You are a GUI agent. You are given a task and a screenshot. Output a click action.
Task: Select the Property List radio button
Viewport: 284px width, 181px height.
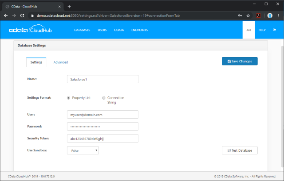68,98
